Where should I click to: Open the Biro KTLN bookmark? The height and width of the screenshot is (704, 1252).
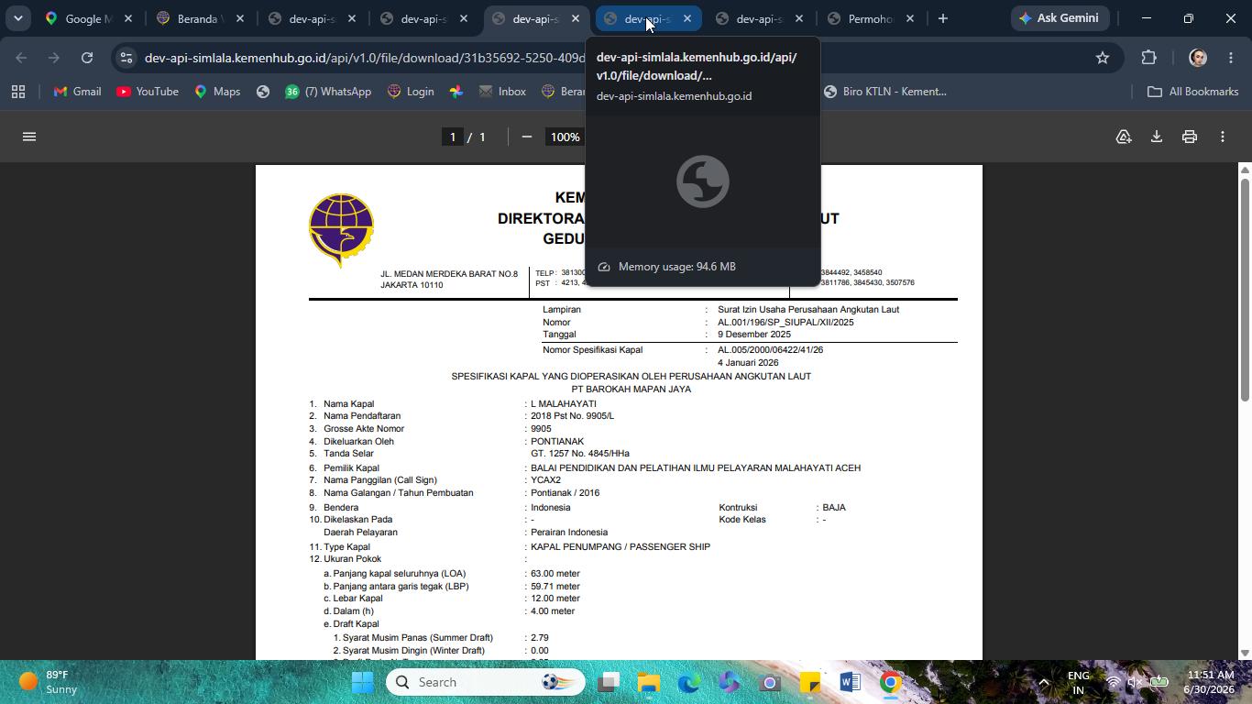tap(885, 92)
